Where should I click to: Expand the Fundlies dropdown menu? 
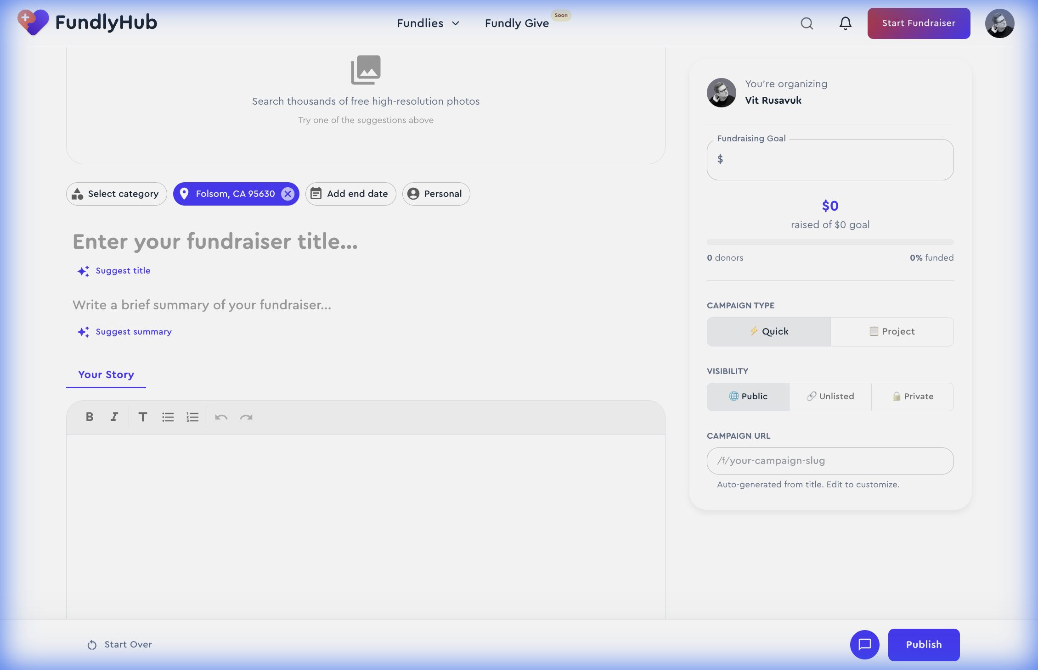coord(428,23)
